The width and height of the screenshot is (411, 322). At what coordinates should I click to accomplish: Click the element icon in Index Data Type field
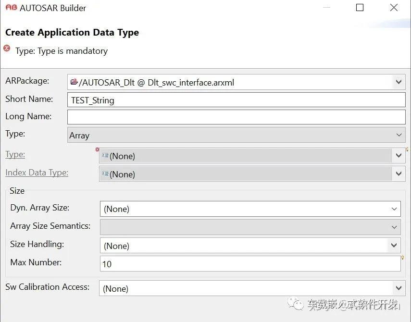coord(105,173)
